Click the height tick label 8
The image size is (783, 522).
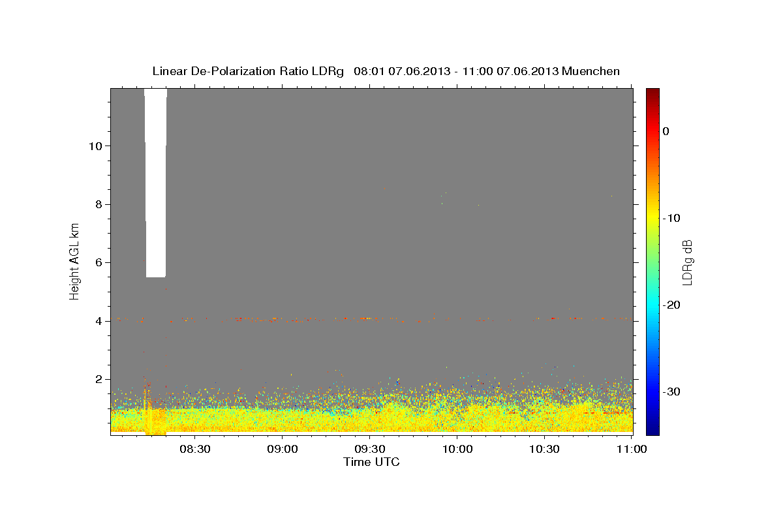point(97,204)
